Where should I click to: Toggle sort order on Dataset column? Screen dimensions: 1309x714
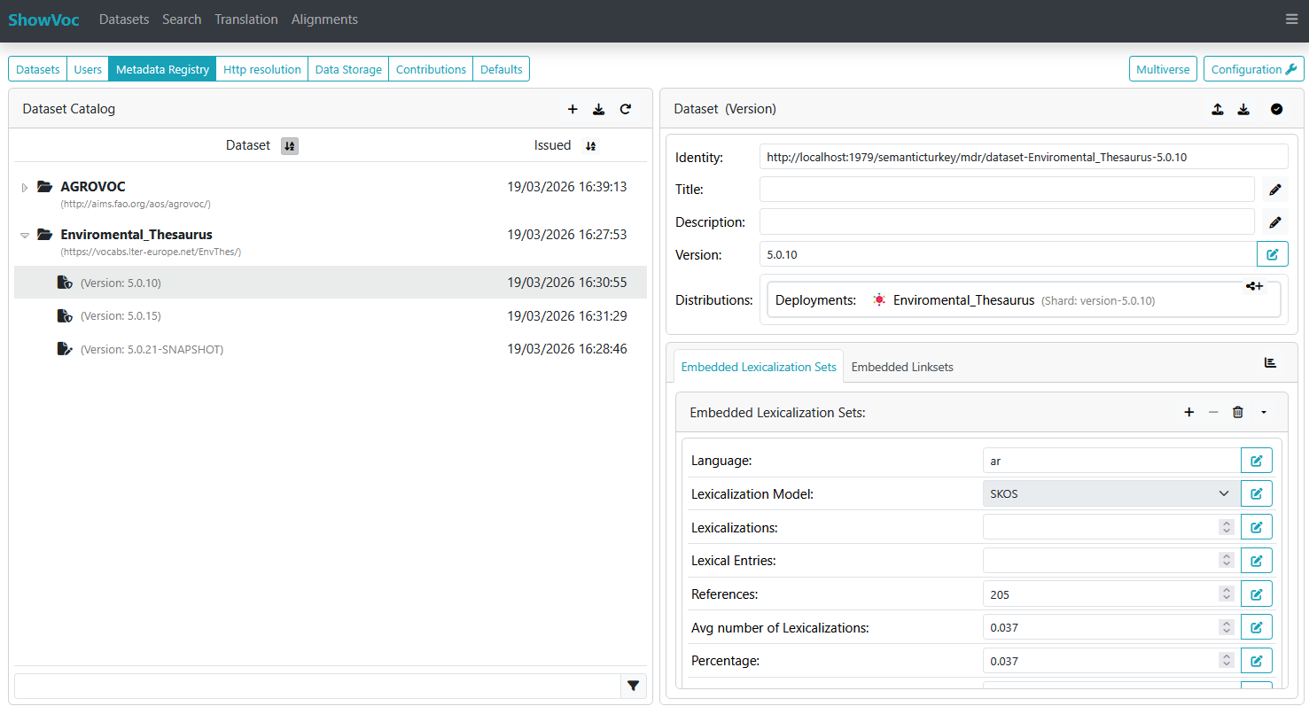click(x=290, y=146)
